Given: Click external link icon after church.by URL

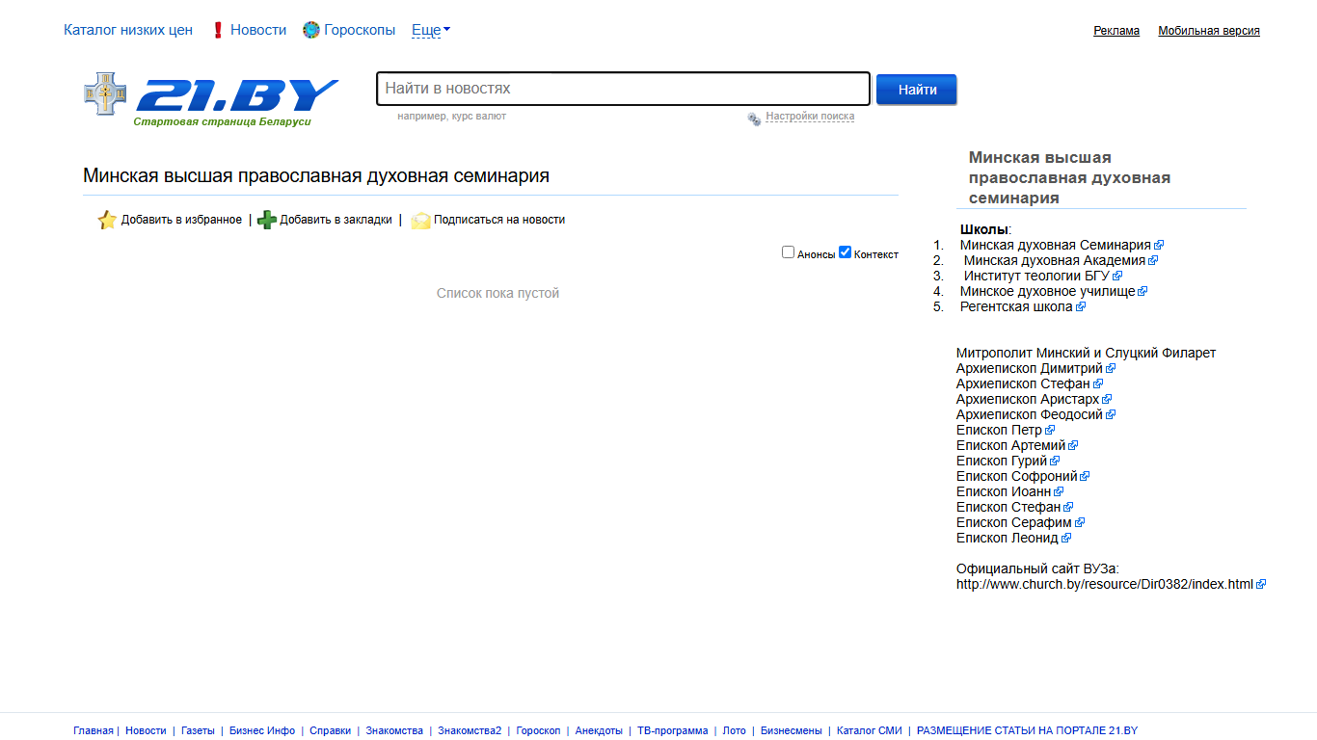Looking at the screenshot, I should (x=1261, y=585).
